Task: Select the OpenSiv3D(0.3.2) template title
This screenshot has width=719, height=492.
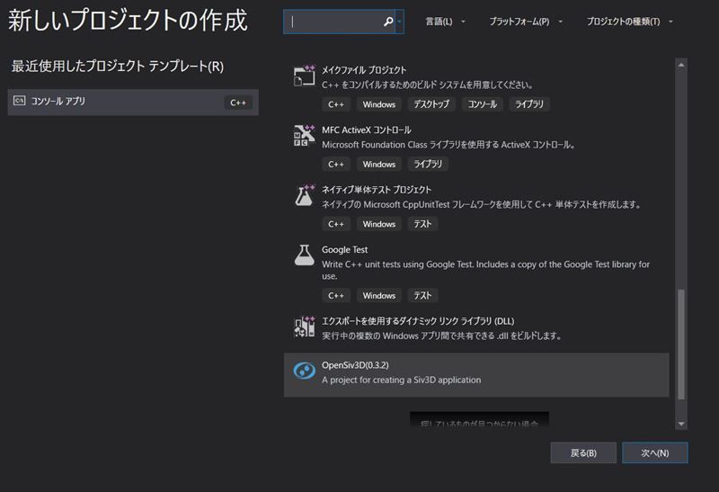Action: coord(355,365)
